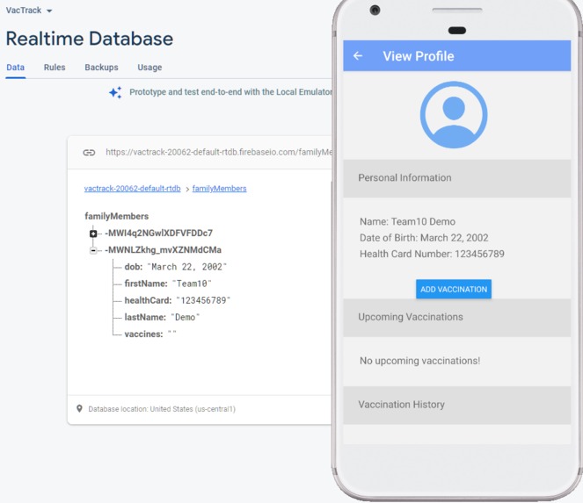Click the firstName key label
The width and height of the screenshot is (583, 503).
146,284
